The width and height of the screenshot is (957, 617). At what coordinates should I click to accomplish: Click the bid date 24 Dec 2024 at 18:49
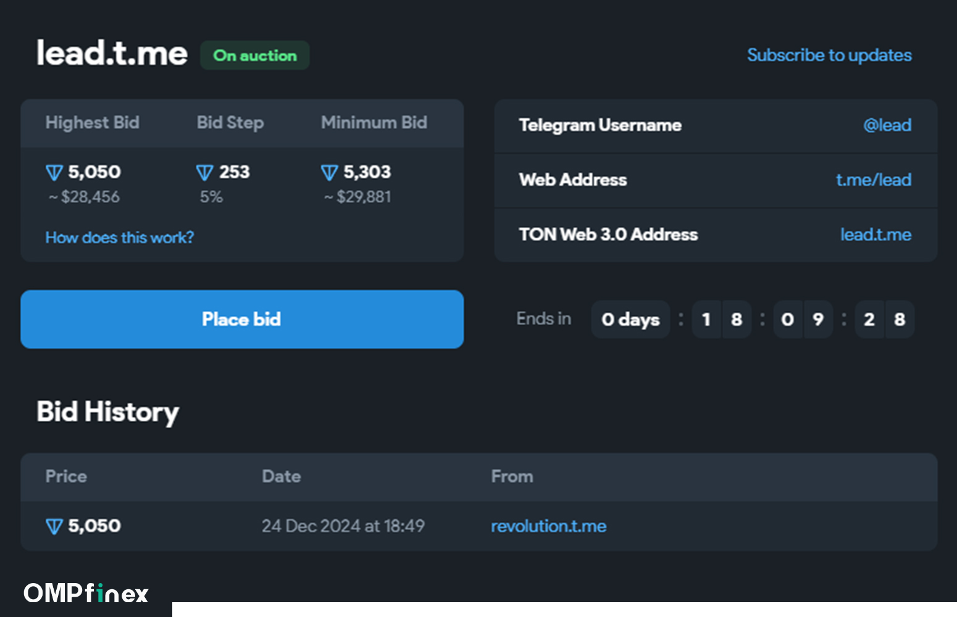coord(343,526)
